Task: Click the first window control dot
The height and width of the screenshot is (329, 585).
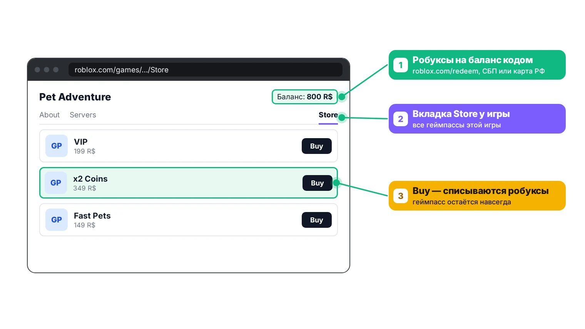Action: (37, 70)
